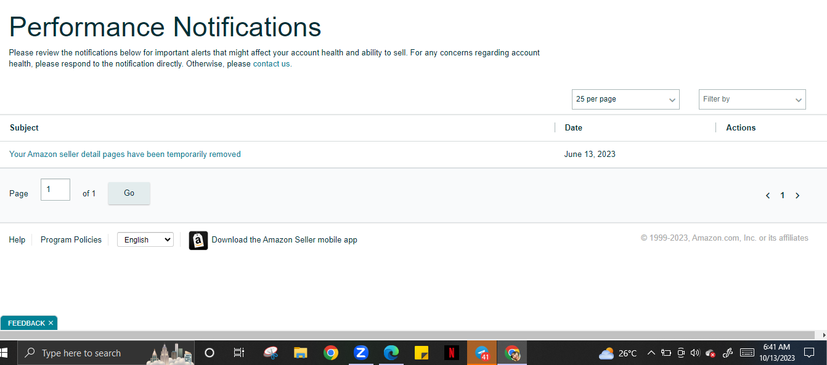Open the Filter by dropdown
Image resolution: width=827 pixels, height=365 pixels.
click(x=752, y=99)
